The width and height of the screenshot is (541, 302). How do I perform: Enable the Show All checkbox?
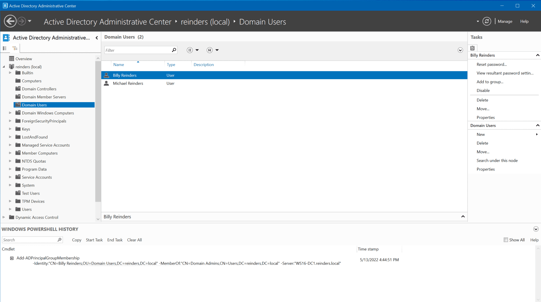pos(506,240)
